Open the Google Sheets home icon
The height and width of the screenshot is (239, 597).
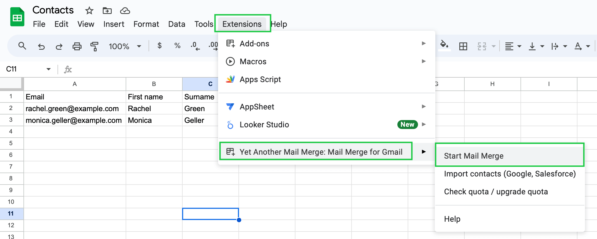pos(17,17)
